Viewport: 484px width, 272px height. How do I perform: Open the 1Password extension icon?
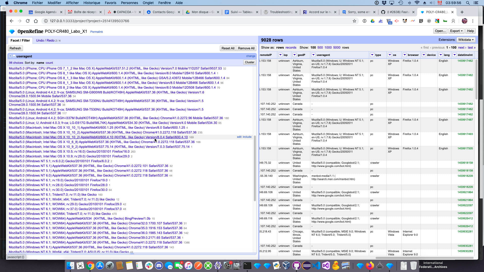364,21
